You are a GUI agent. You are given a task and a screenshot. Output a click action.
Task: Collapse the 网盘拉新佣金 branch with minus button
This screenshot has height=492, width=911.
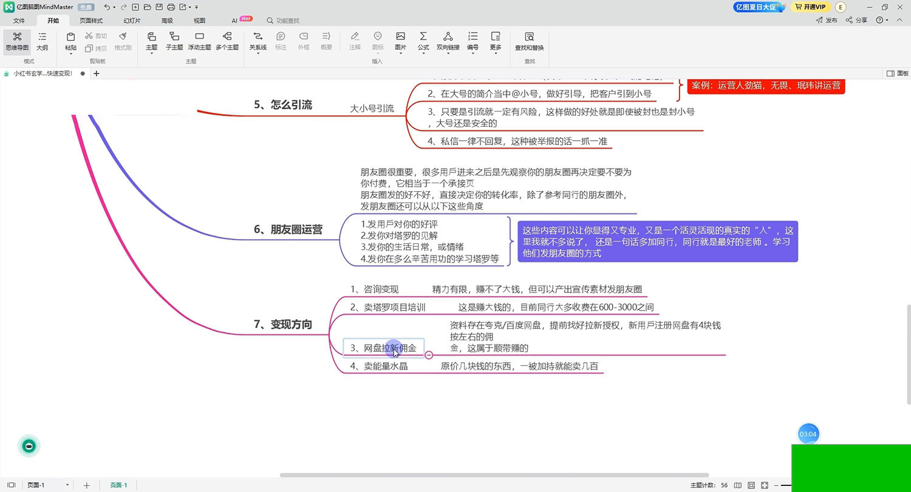click(429, 355)
